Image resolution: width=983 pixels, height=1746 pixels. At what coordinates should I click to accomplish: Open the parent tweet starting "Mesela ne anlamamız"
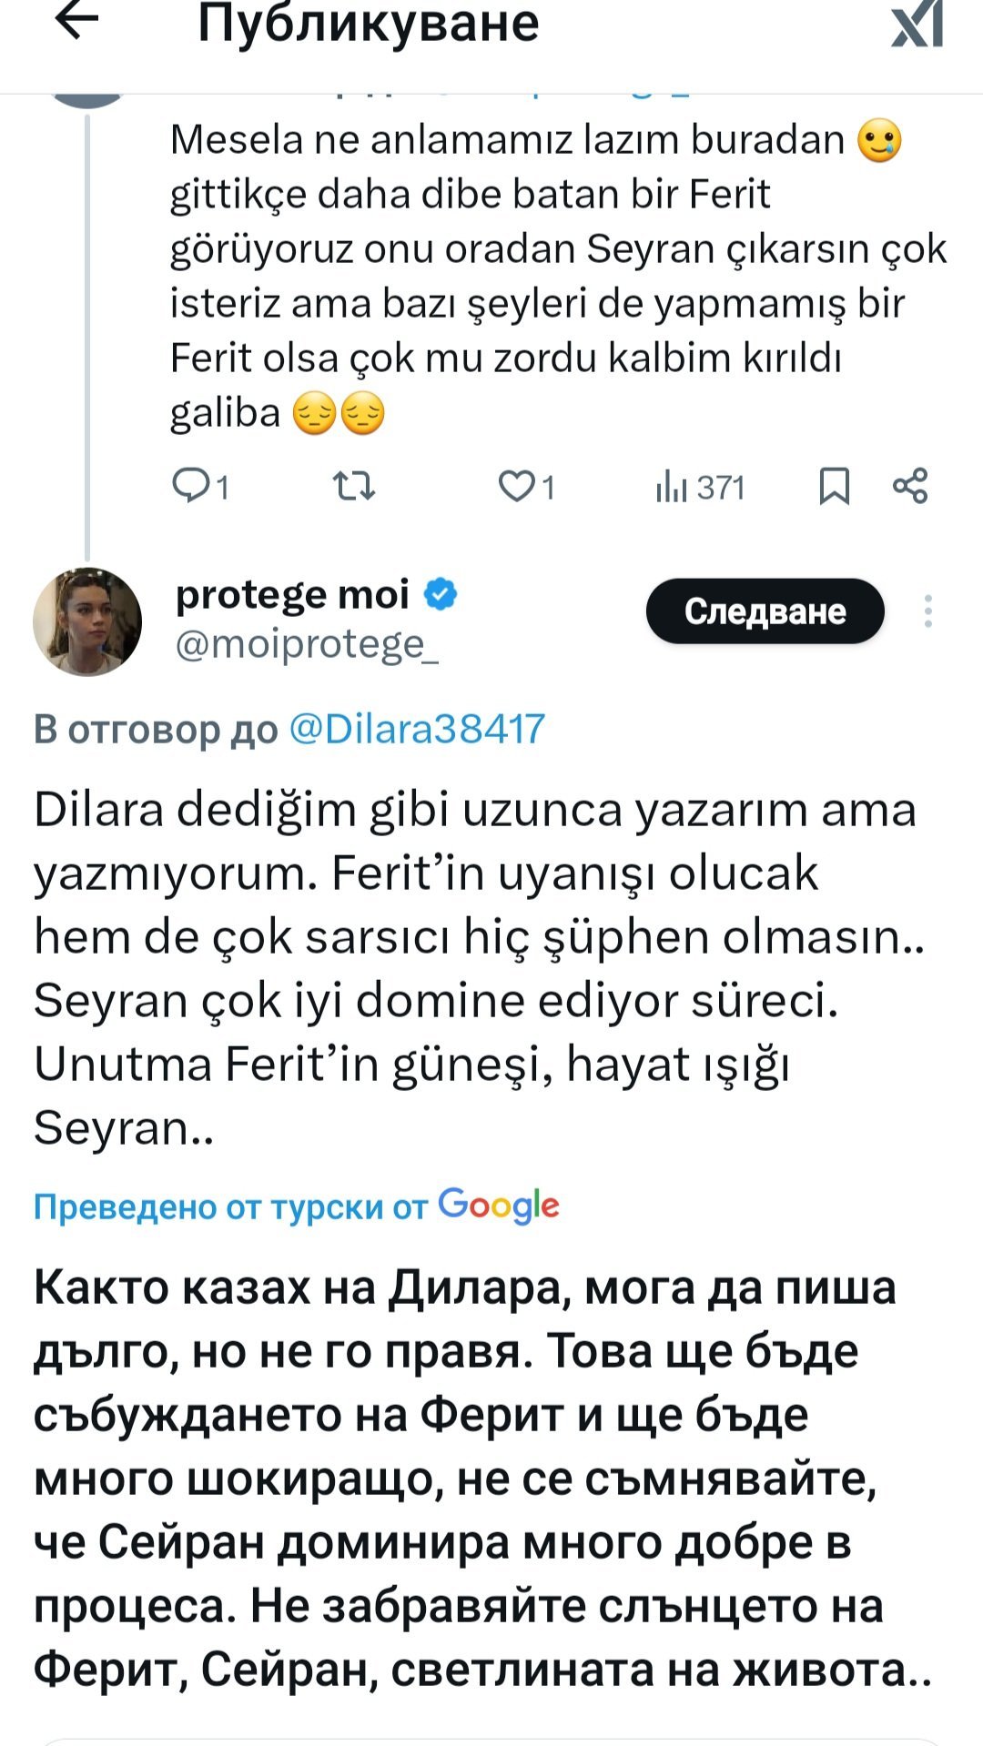pyautogui.click(x=546, y=275)
